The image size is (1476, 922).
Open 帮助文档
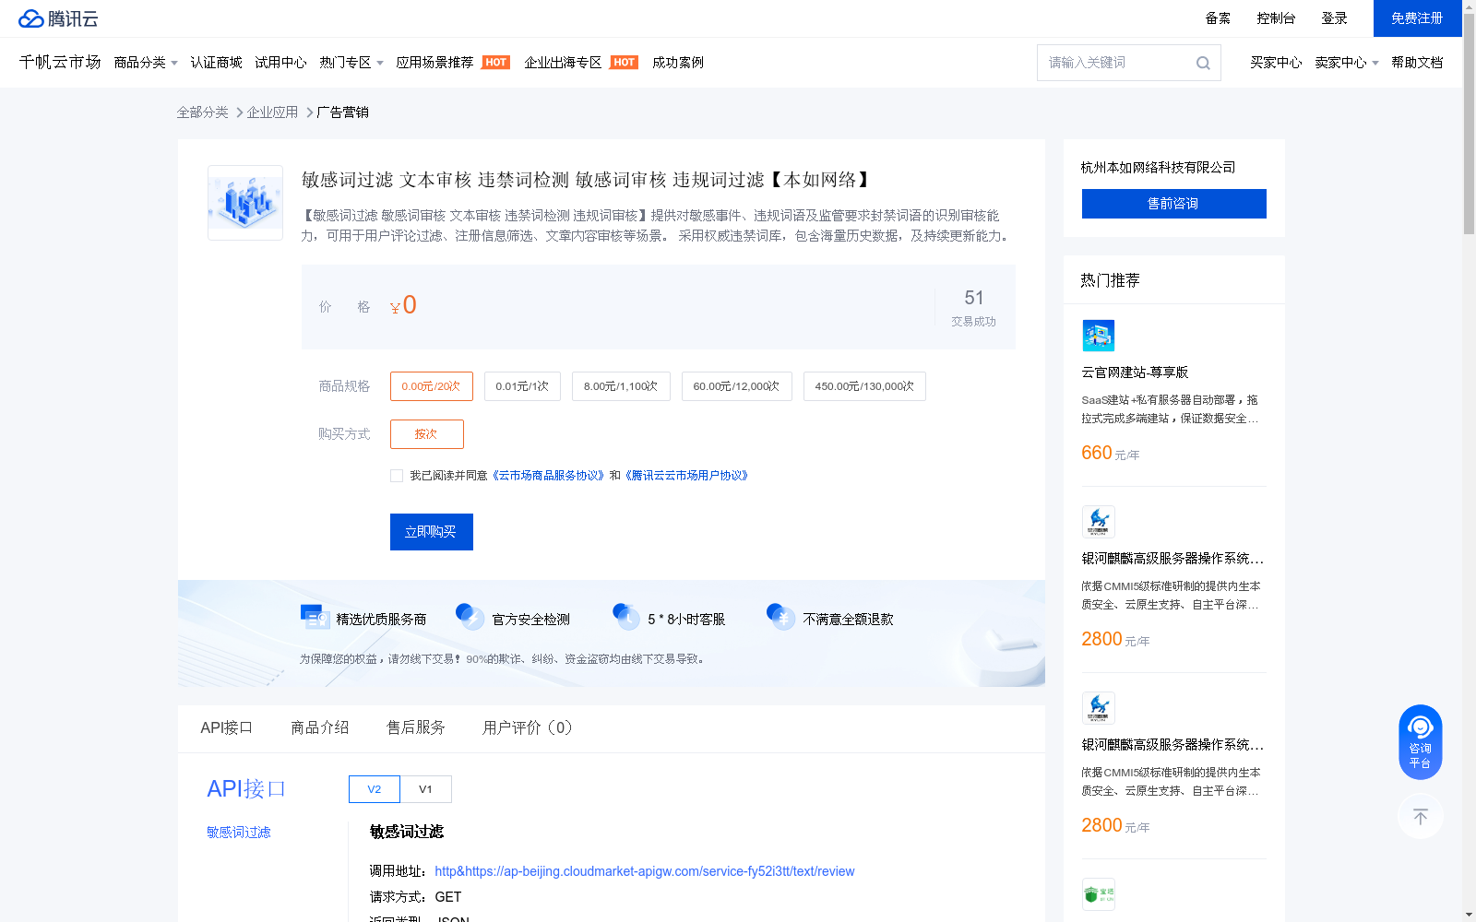pyautogui.click(x=1417, y=63)
